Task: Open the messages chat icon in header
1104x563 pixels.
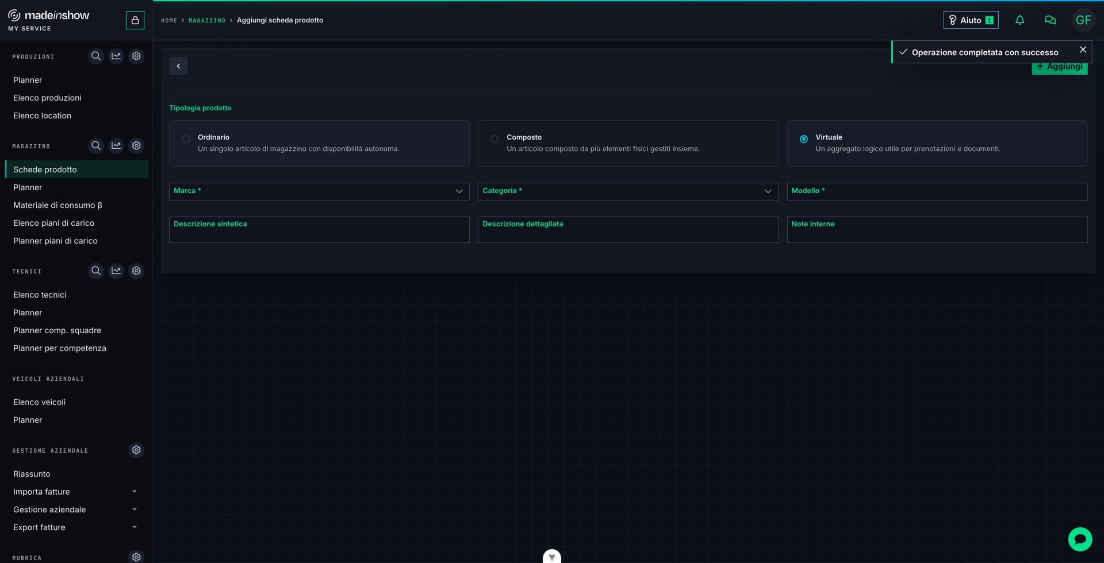Action: 1050,20
